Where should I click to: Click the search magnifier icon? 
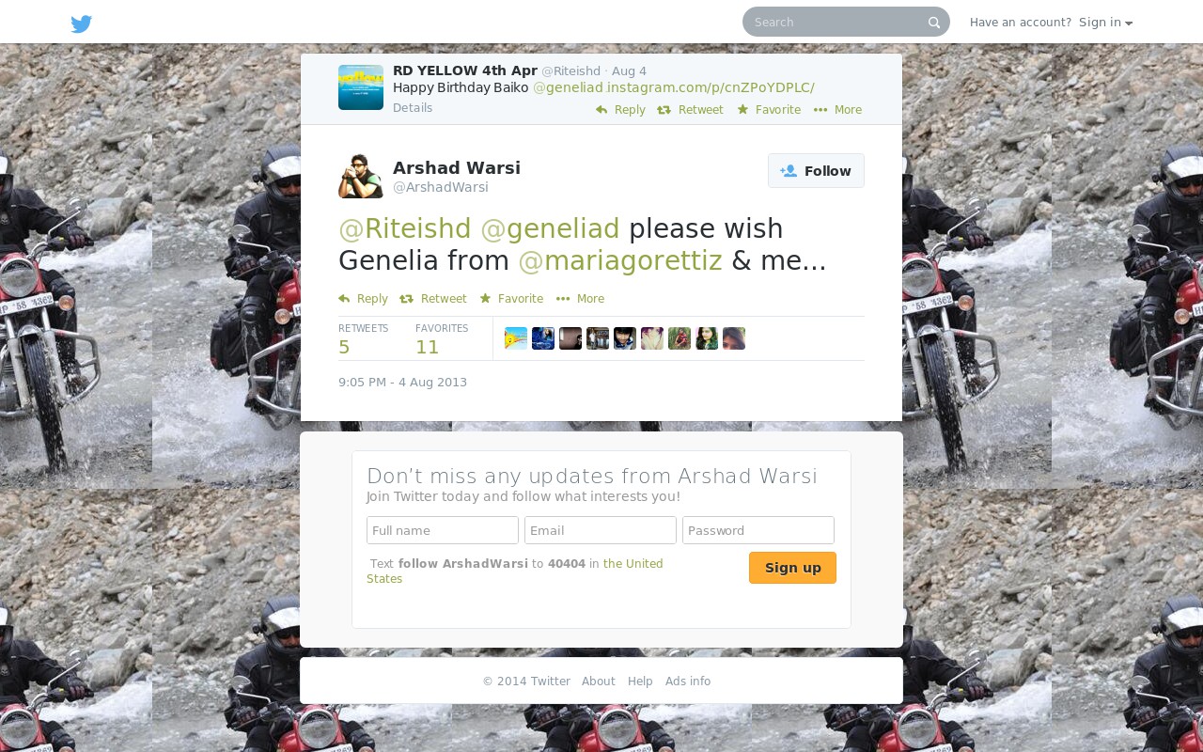tap(933, 23)
